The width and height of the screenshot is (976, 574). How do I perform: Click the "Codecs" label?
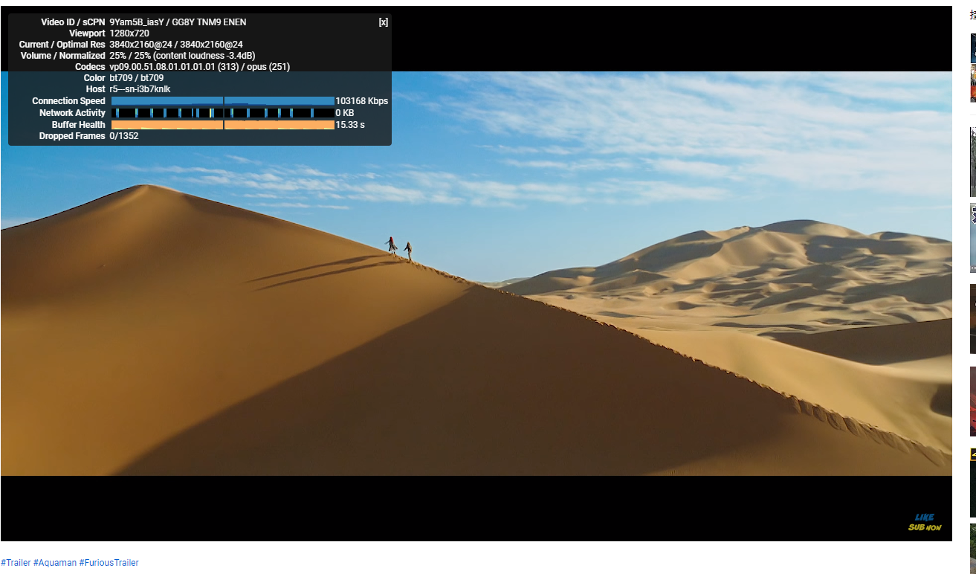(90, 67)
